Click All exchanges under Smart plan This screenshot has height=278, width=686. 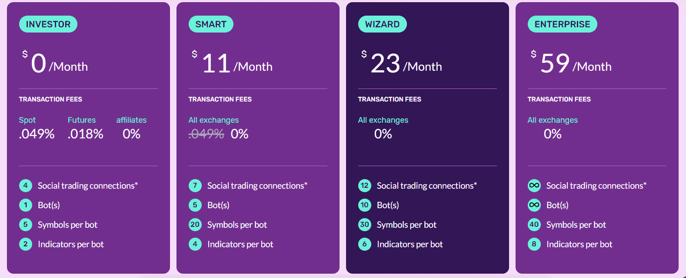[213, 120]
